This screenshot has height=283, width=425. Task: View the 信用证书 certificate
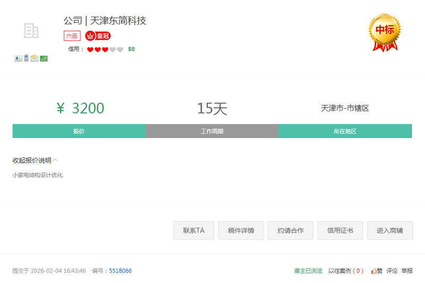[340, 231]
